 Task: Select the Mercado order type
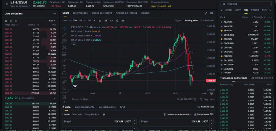pos(77,114)
